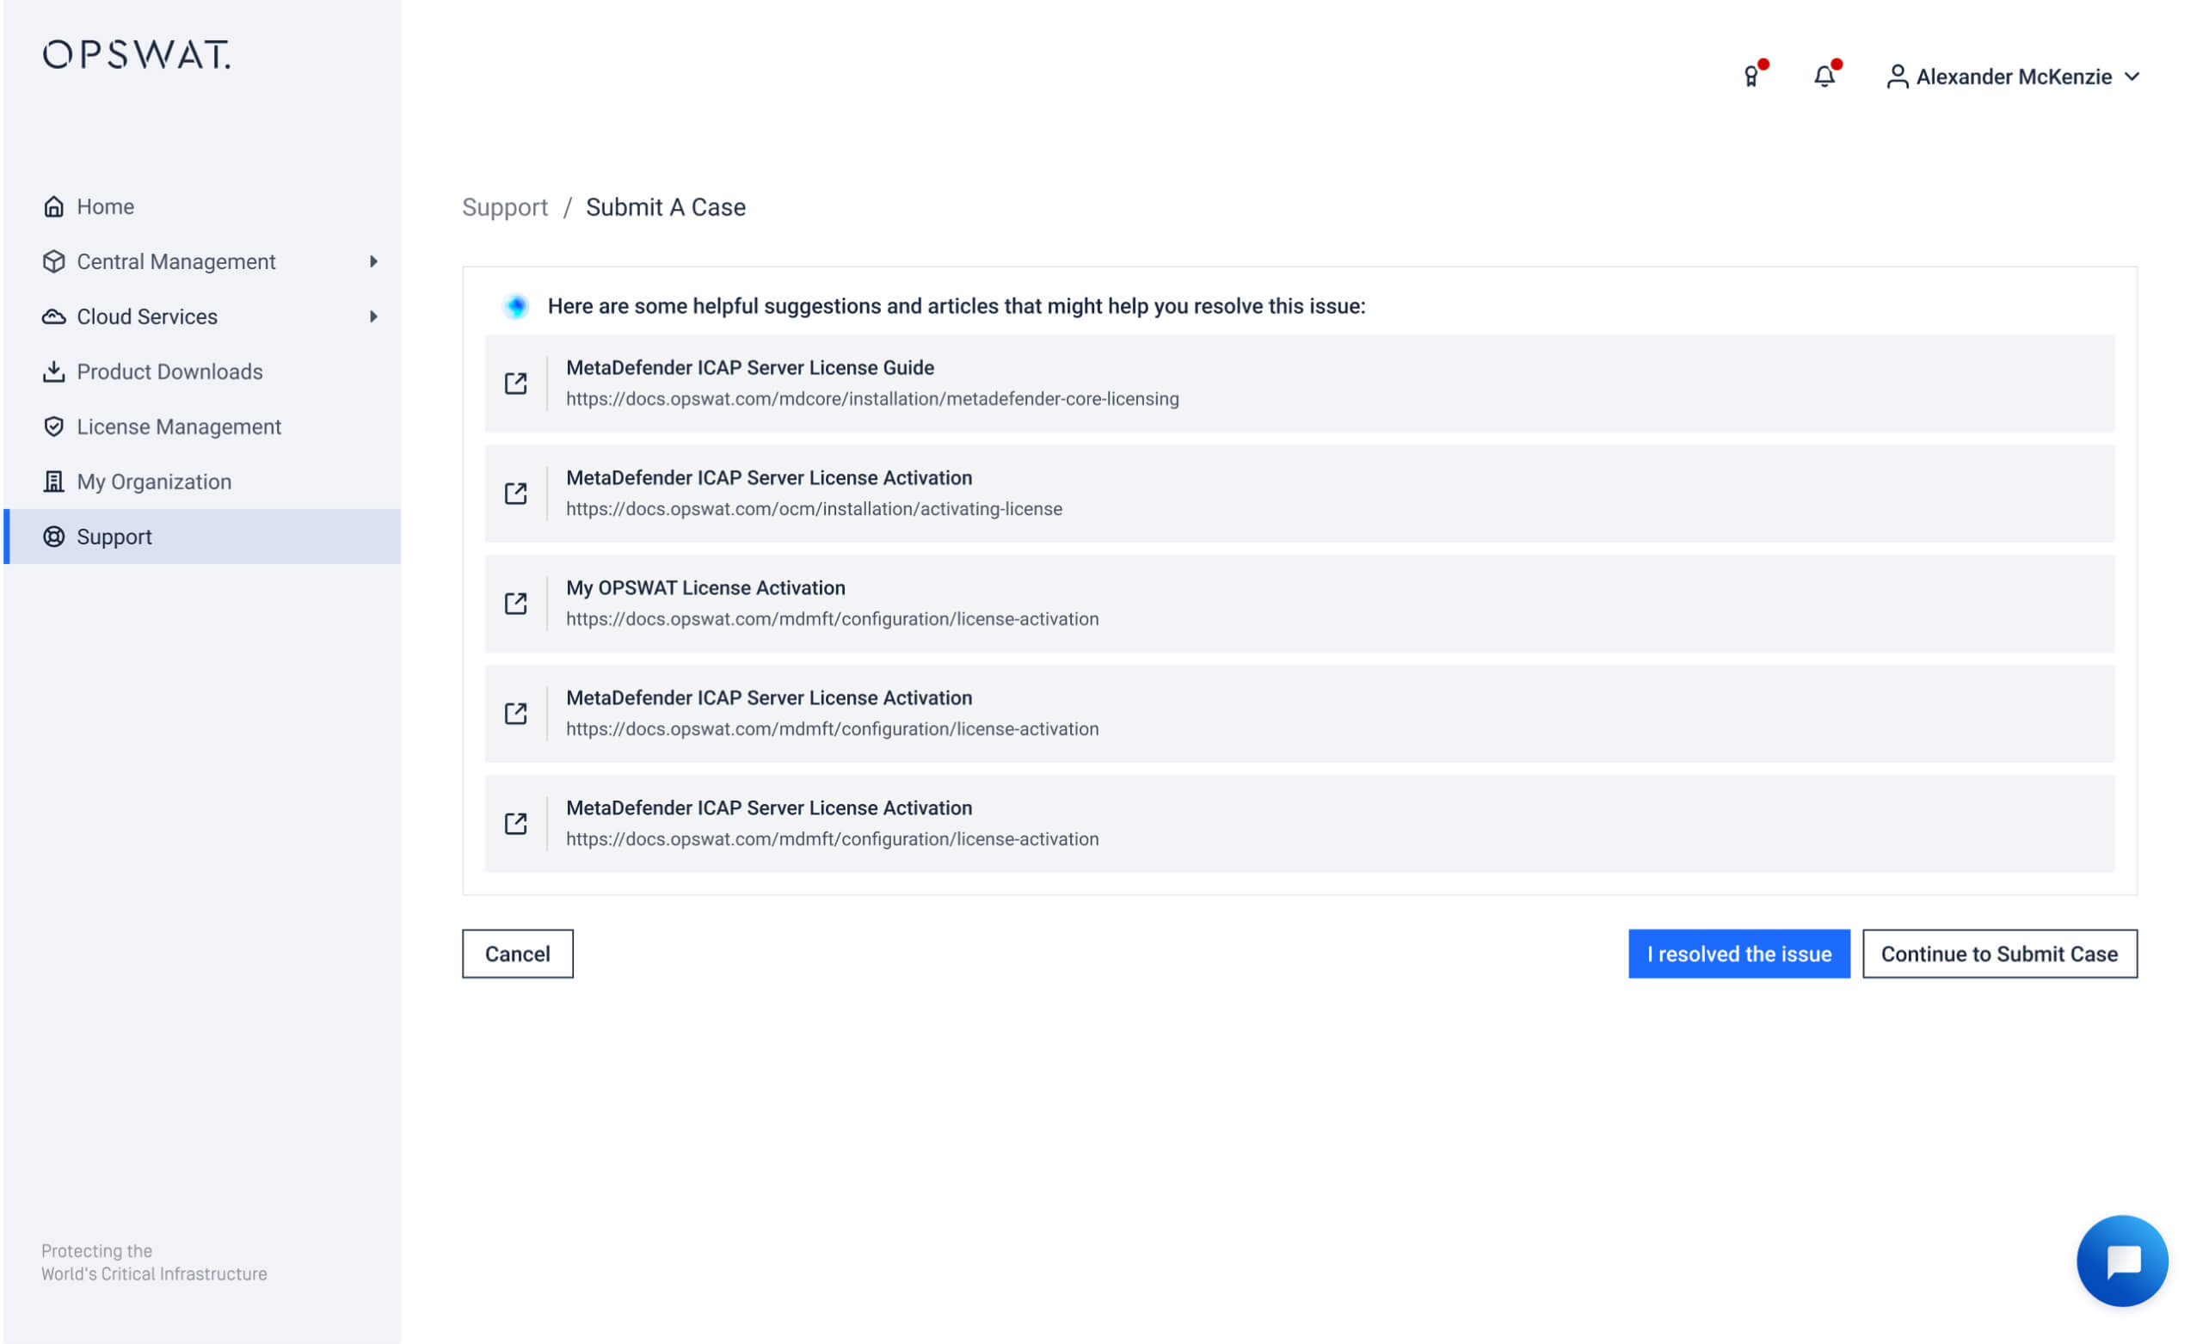
Task: Click the License Management shield icon
Action: point(54,427)
